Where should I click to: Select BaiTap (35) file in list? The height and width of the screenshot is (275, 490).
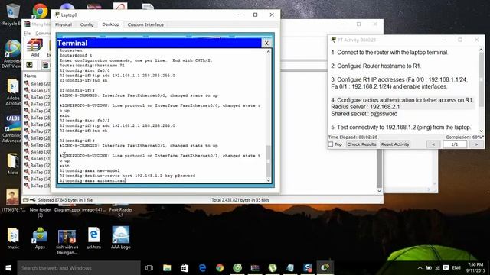[38, 186]
